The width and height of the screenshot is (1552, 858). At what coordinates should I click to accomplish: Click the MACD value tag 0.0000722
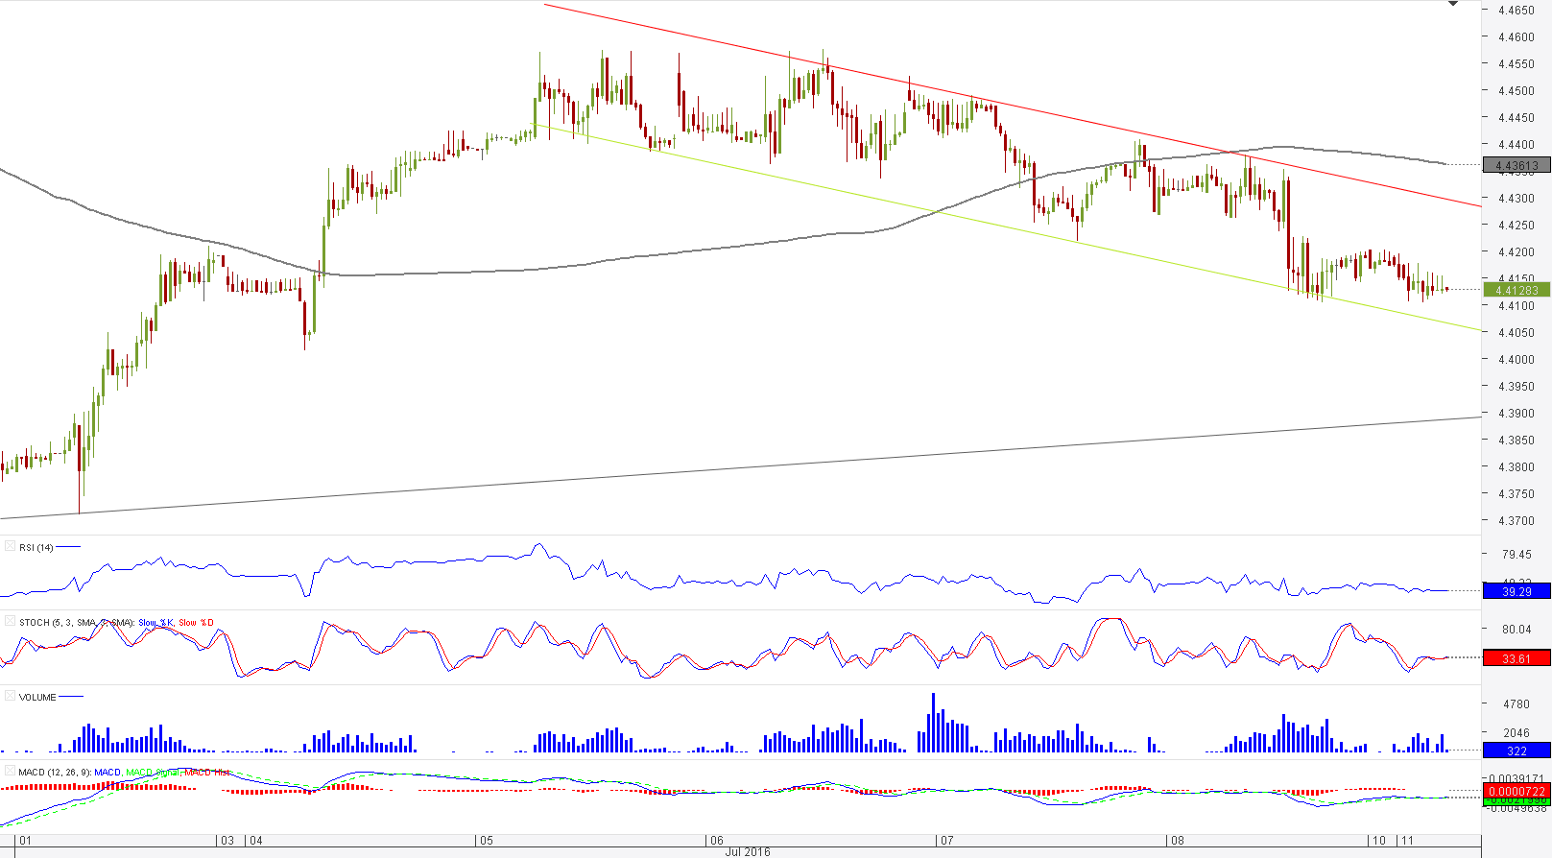(1516, 791)
